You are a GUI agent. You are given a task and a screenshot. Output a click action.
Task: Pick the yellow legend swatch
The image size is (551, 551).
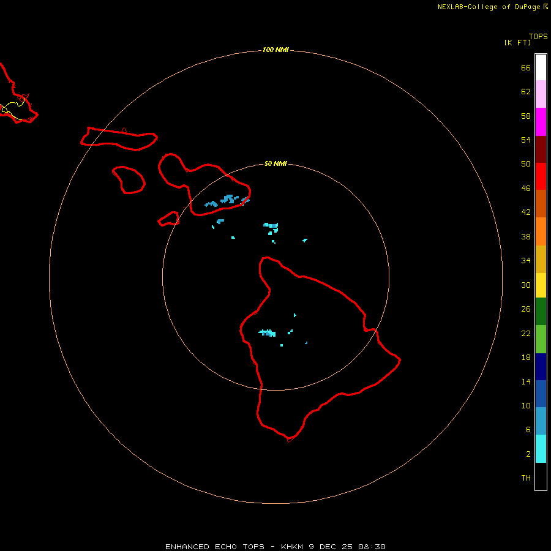click(541, 285)
